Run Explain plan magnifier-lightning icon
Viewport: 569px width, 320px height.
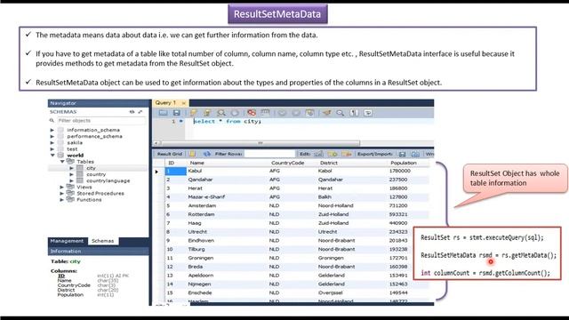[x=221, y=113]
